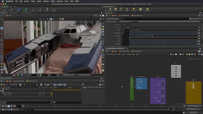Pin the scene view pane
Image resolution: width=203 pixels, height=114 pixels.
(95, 15)
